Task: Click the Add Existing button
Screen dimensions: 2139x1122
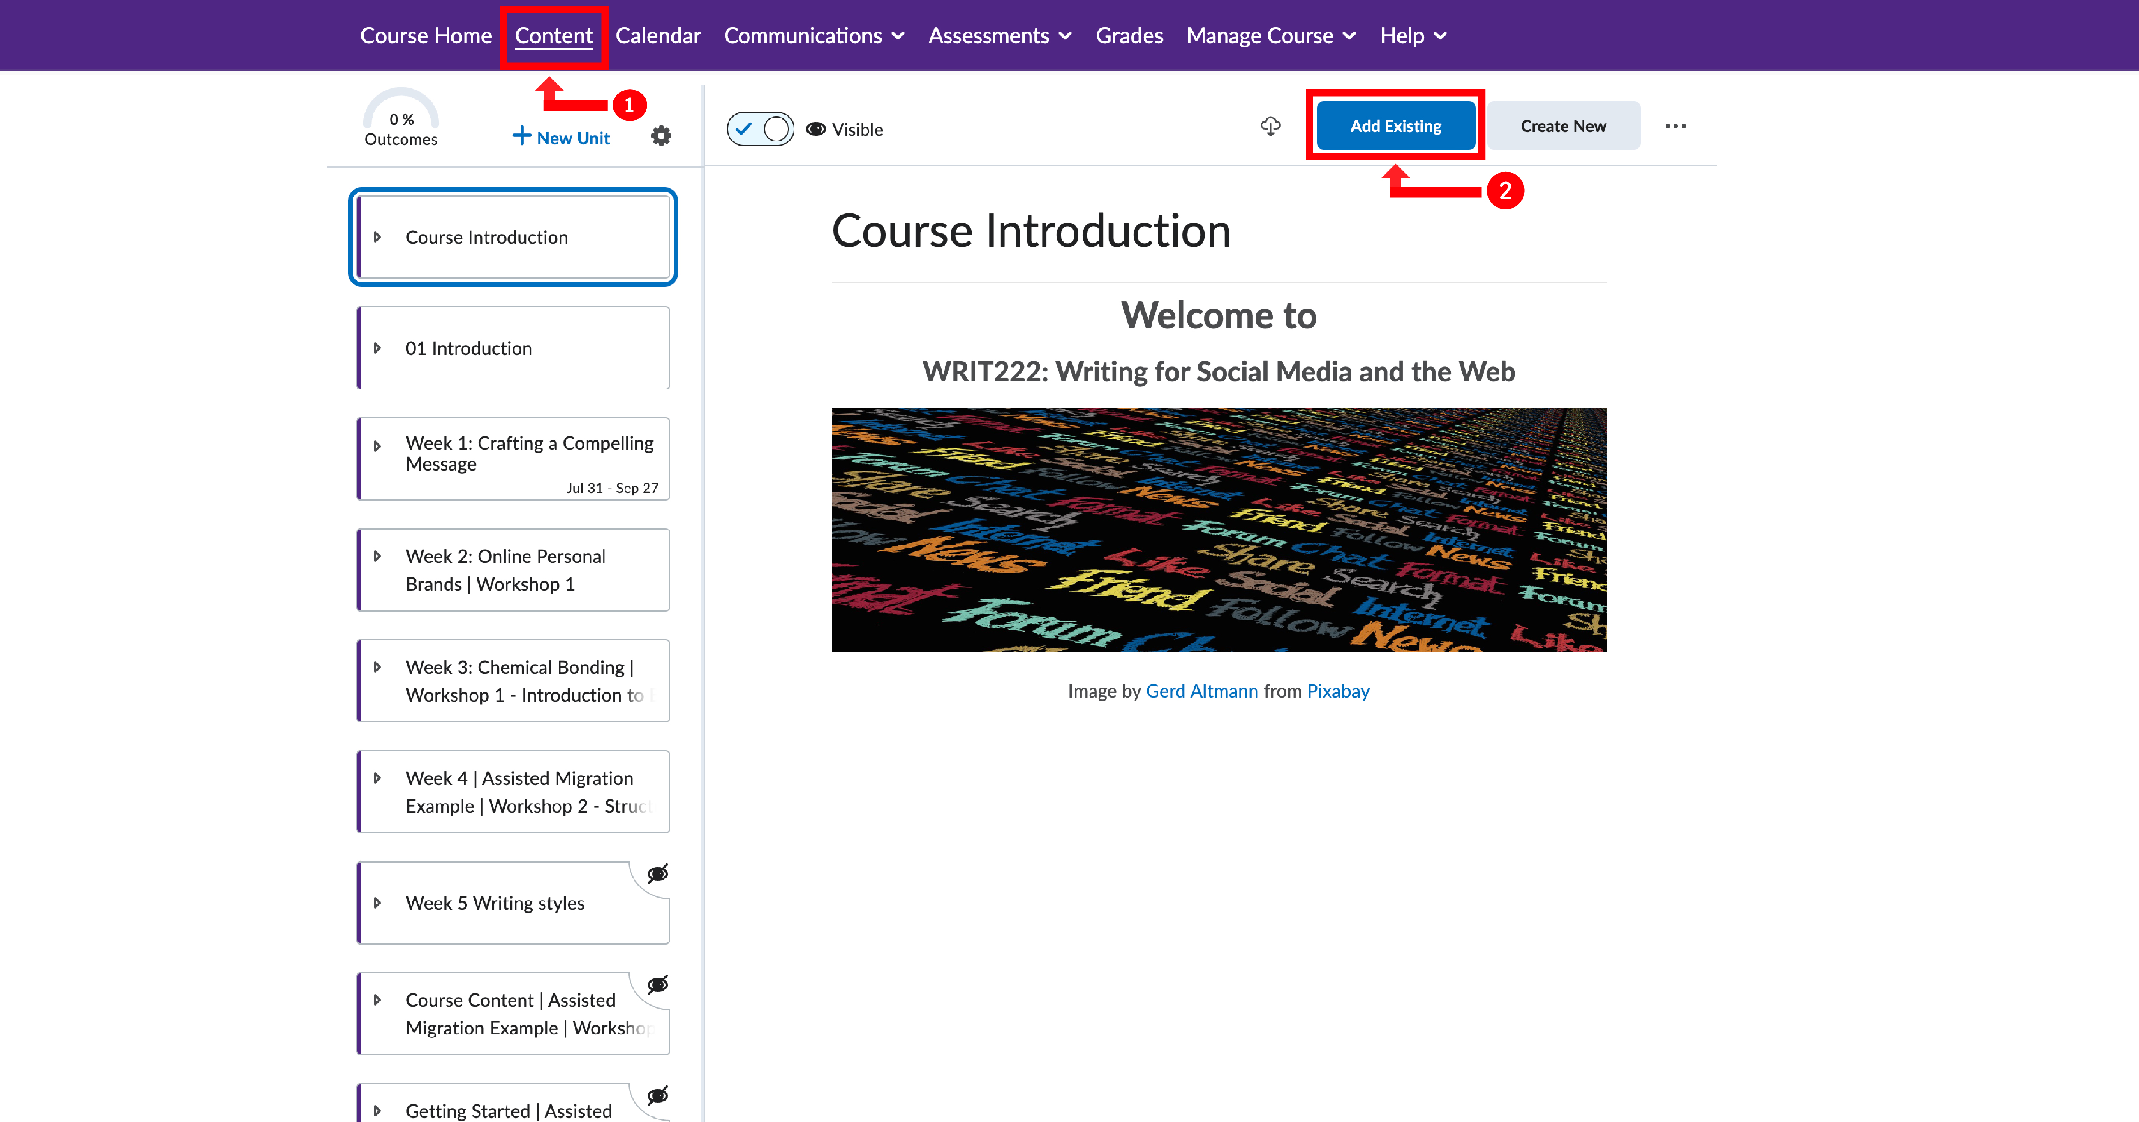Action: point(1395,125)
